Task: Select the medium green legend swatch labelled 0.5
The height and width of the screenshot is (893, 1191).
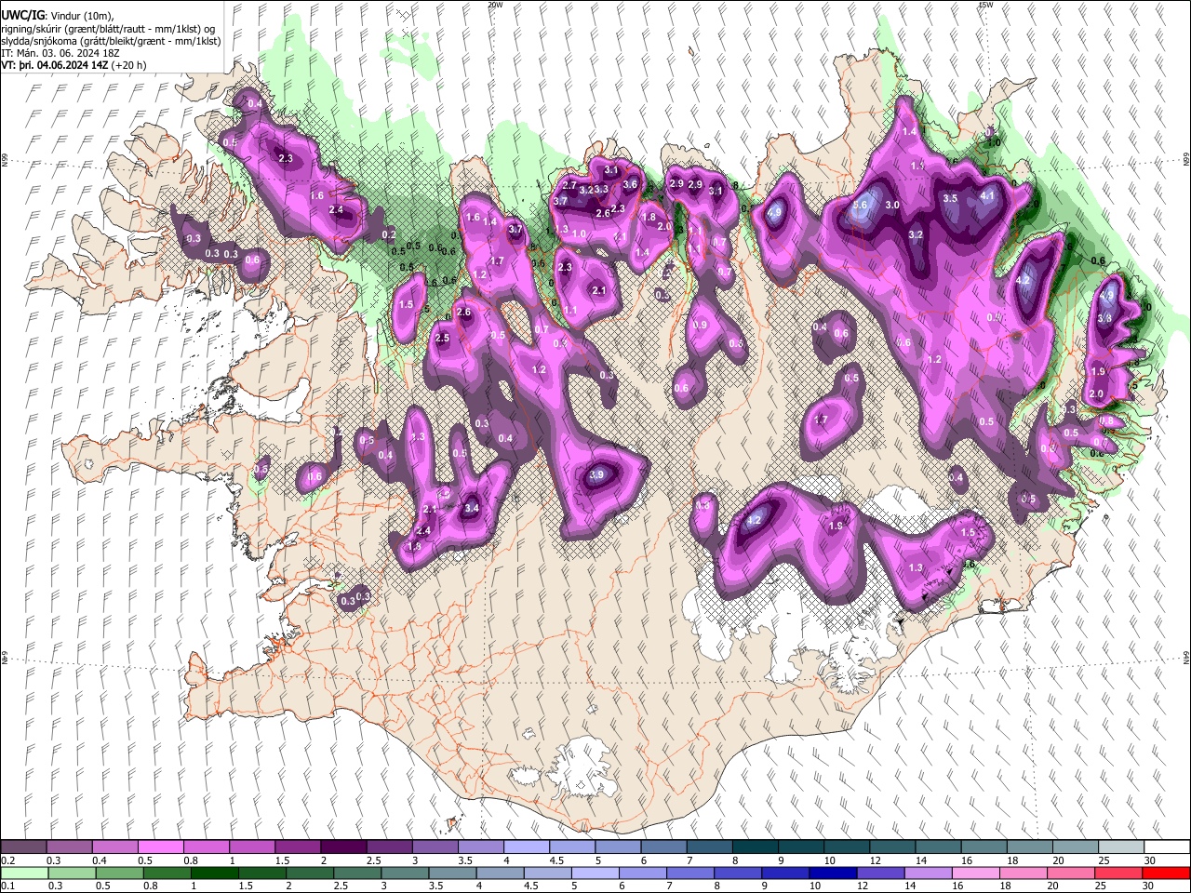Action: coord(119,873)
